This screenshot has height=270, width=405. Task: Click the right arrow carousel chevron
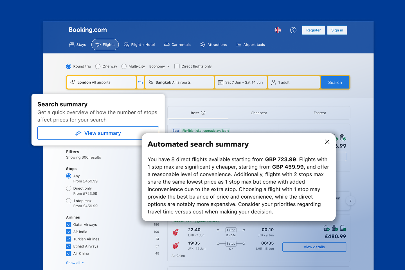point(350,201)
